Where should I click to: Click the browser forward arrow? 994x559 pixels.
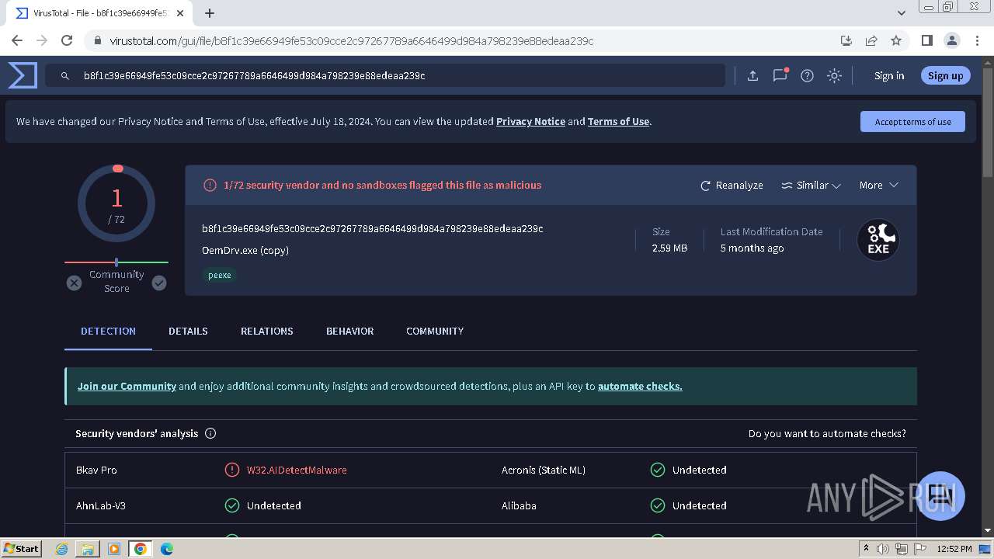(x=42, y=40)
